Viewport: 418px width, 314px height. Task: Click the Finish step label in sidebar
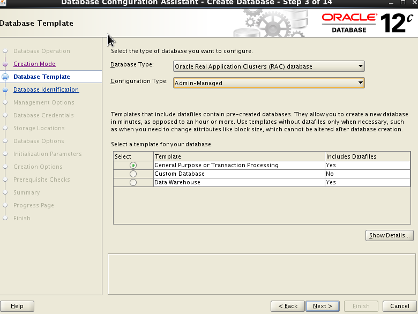click(x=22, y=218)
